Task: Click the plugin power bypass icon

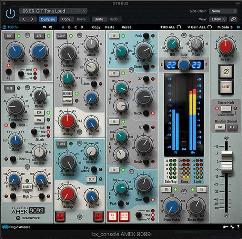Action: [x=11, y=14]
